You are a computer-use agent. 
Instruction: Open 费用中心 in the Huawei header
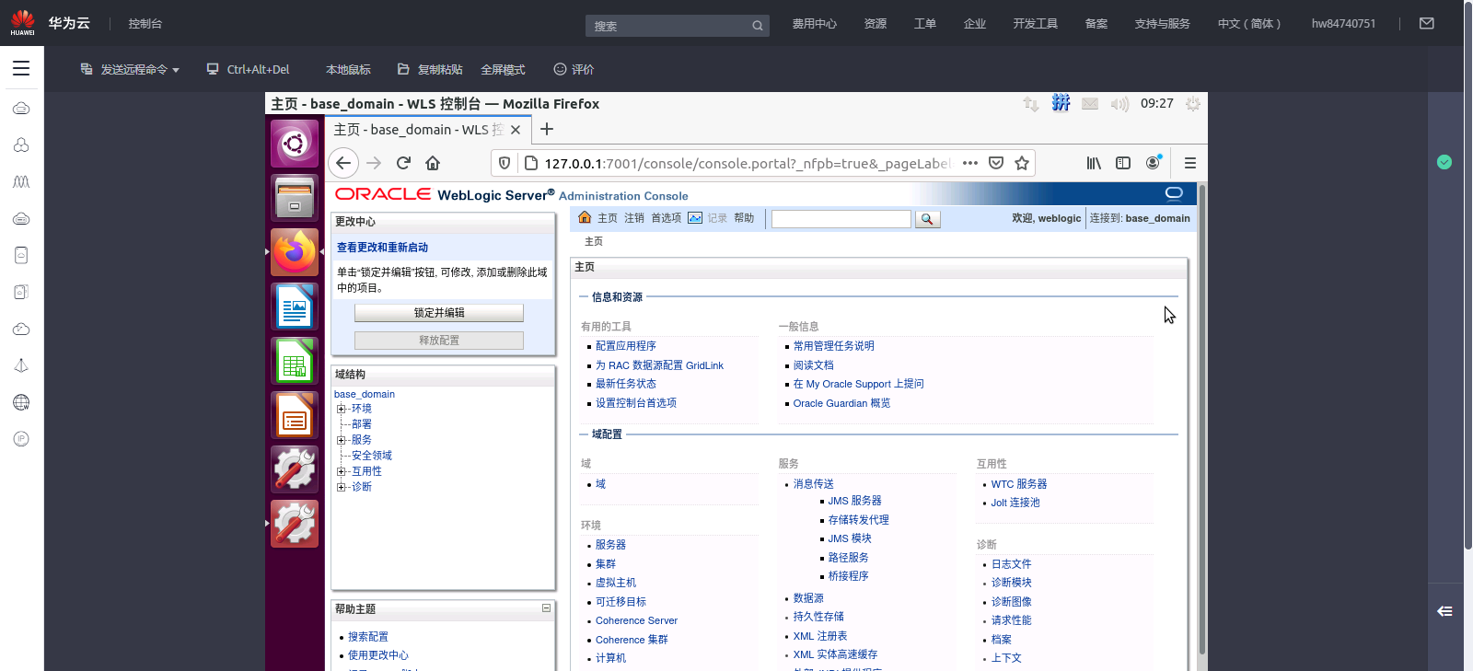815,24
